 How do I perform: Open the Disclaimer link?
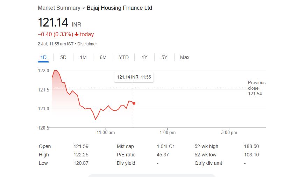[87, 44]
